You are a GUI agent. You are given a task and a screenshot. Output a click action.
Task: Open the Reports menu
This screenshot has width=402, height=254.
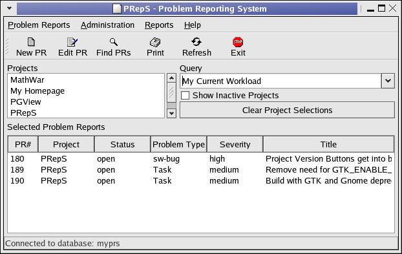click(159, 25)
